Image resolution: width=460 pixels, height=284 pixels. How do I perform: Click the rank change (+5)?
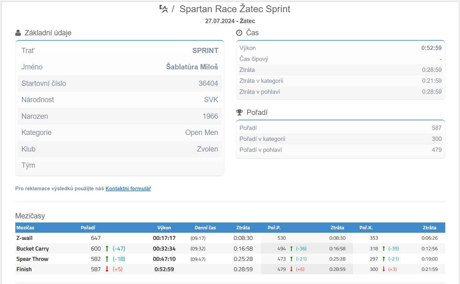(x=118, y=269)
